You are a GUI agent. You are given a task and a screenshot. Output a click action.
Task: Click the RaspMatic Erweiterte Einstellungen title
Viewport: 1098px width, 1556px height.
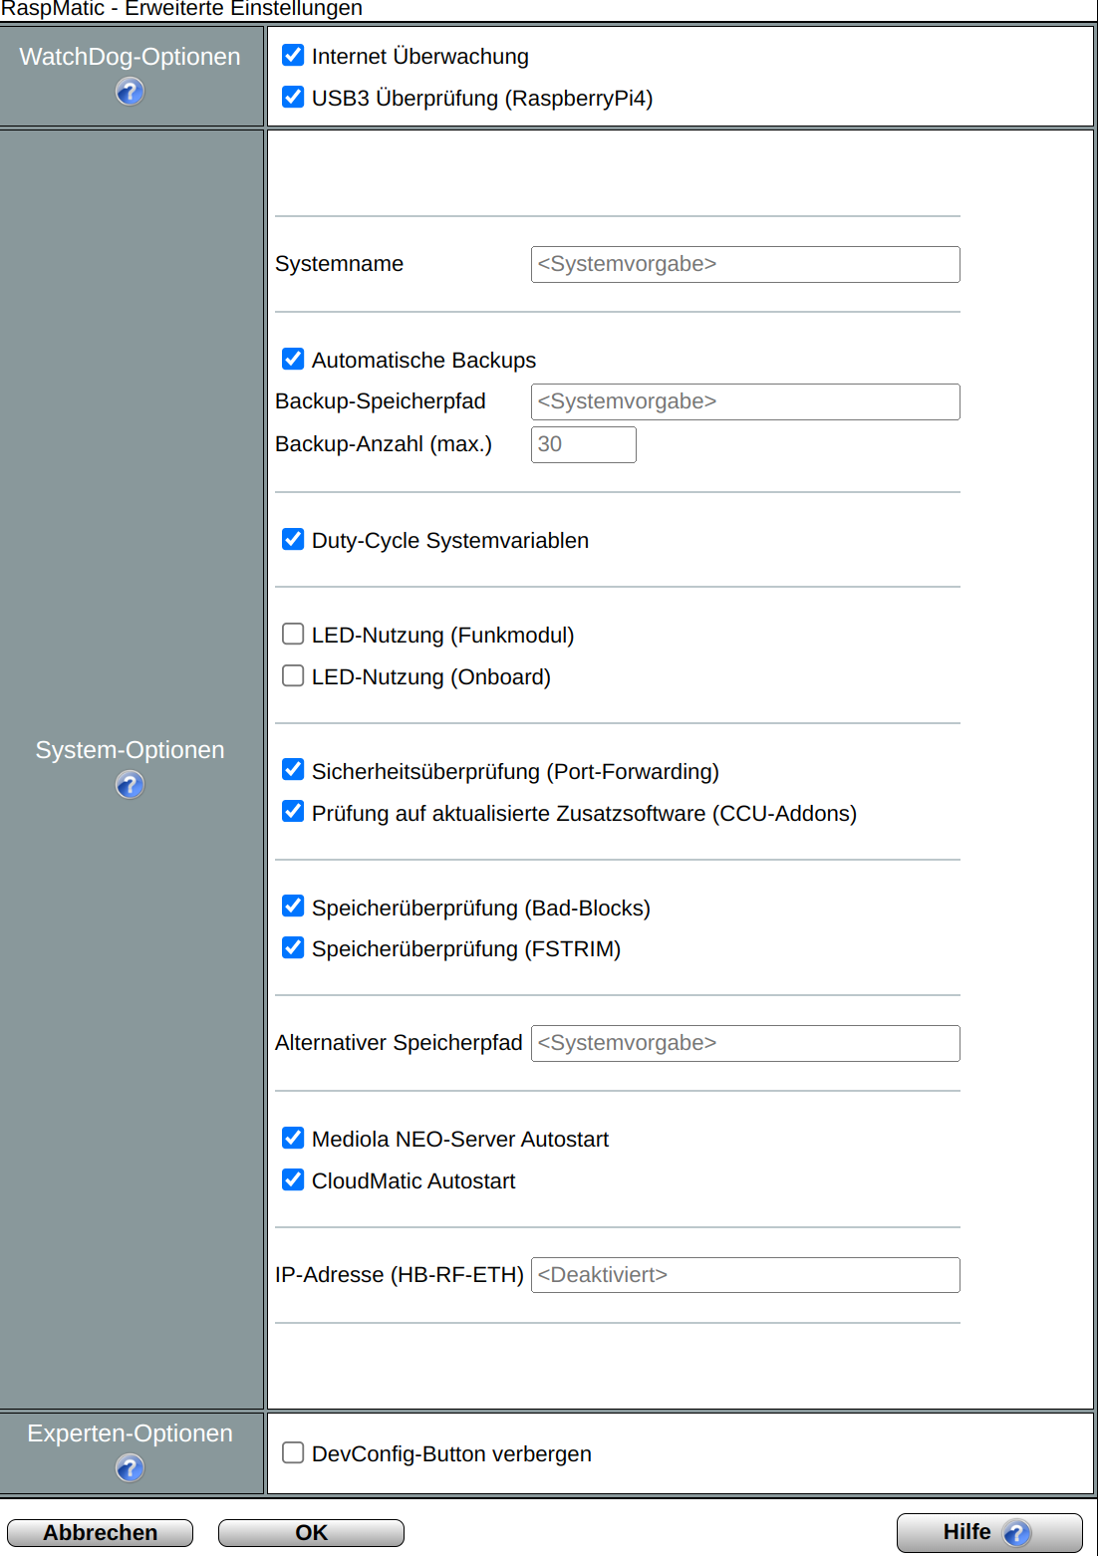[x=181, y=9]
